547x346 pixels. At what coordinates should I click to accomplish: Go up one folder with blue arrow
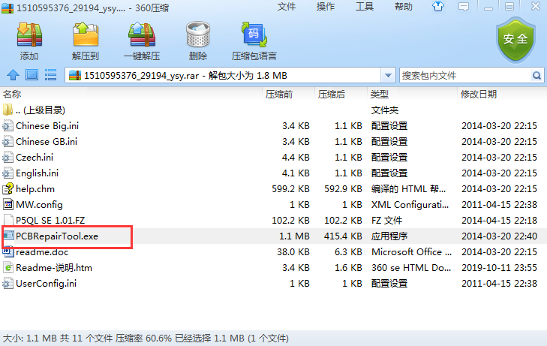pyautogui.click(x=14, y=74)
